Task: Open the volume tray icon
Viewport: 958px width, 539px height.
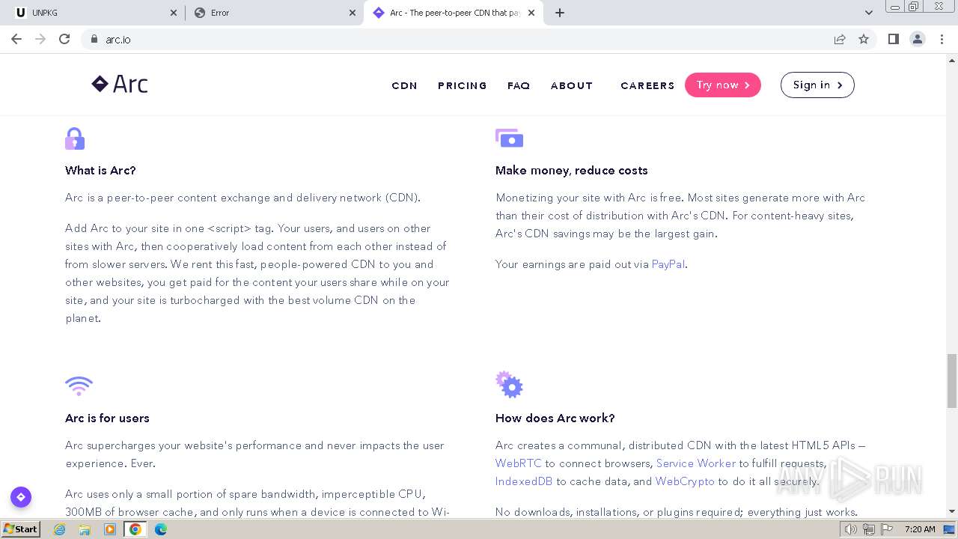Action: 851,529
